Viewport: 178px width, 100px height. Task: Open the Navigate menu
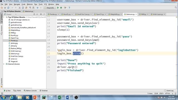(17, 4)
